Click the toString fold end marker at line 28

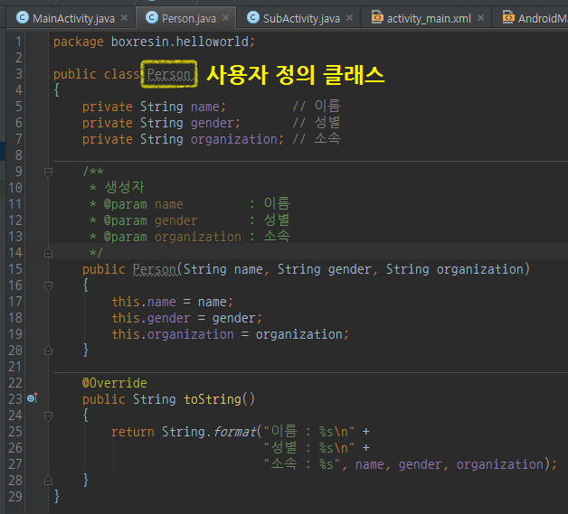(48, 481)
